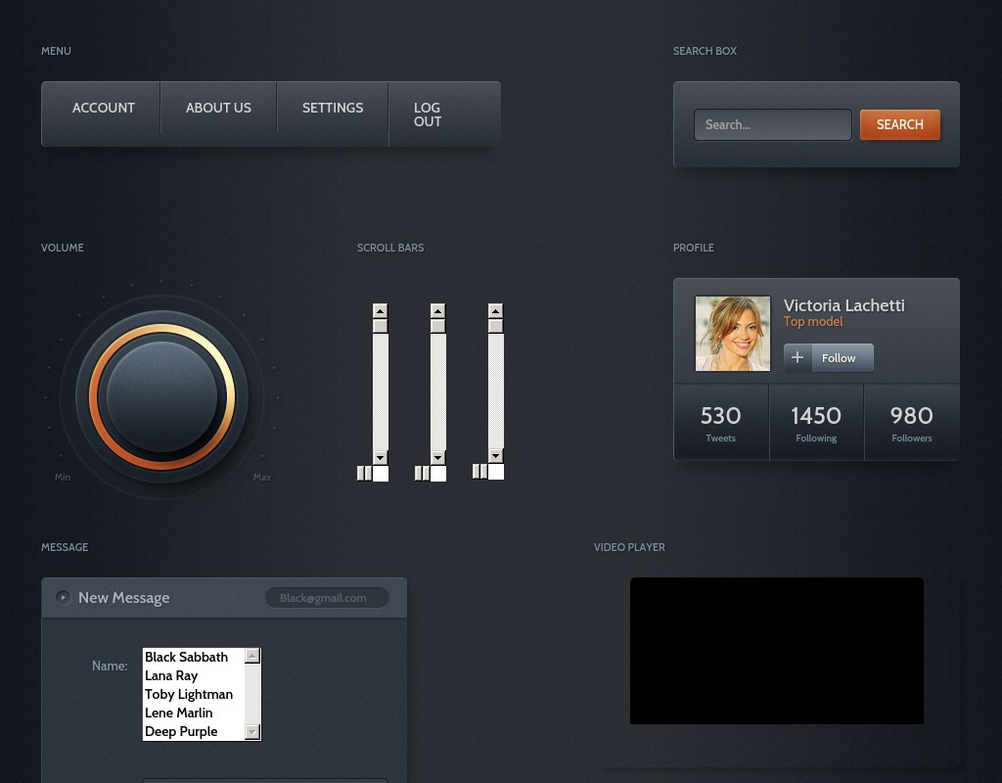
Task: Click Log Out in the menu
Action: [428, 115]
